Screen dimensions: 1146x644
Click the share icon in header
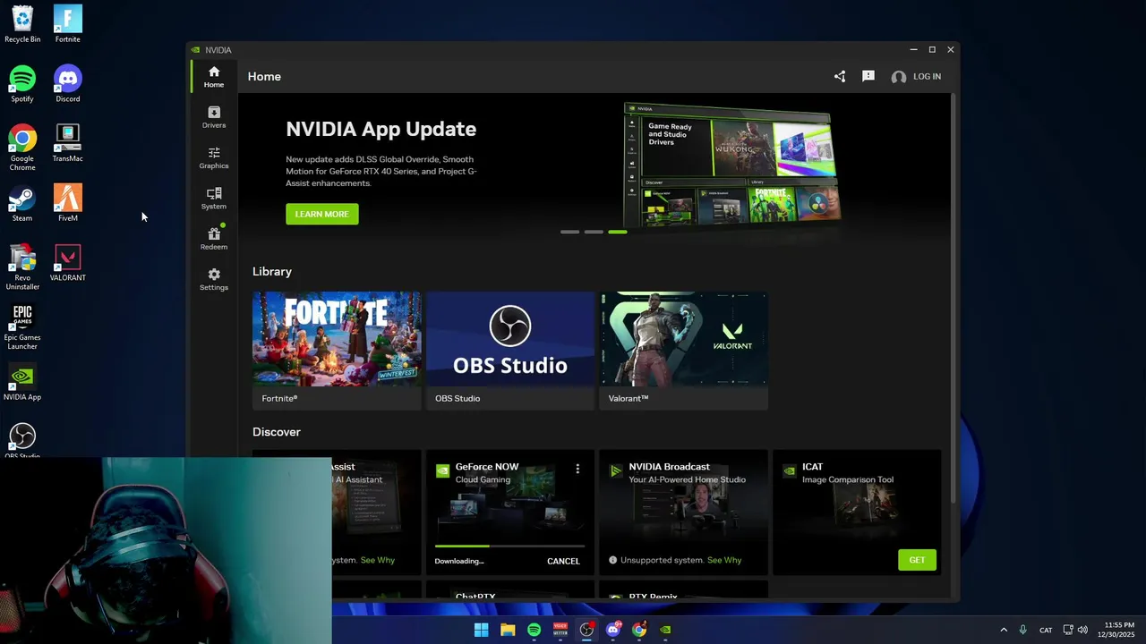pyautogui.click(x=840, y=77)
